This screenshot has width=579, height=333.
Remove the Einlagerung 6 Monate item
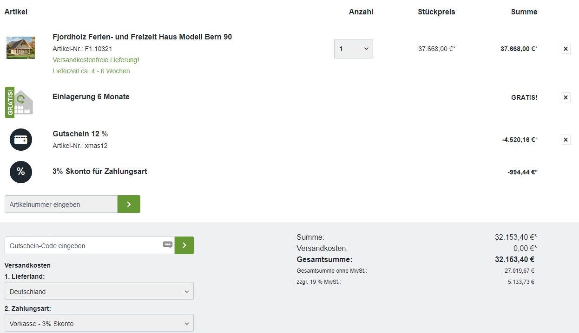tap(566, 97)
